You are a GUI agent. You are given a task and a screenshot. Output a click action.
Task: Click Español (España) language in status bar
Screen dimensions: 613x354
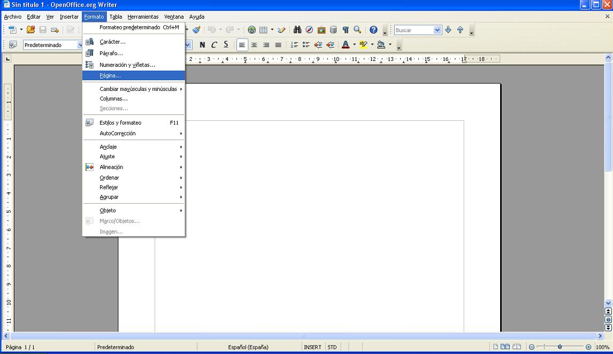pos(248,347)
